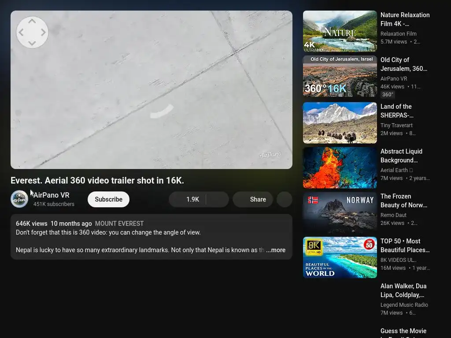Open Old City of Jerusalem 360 thumbnail

[340, 76]
